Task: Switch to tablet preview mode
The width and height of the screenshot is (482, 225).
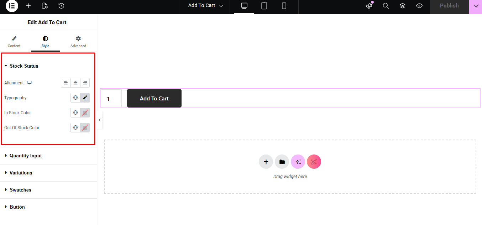Action: (x=264, y=6)
